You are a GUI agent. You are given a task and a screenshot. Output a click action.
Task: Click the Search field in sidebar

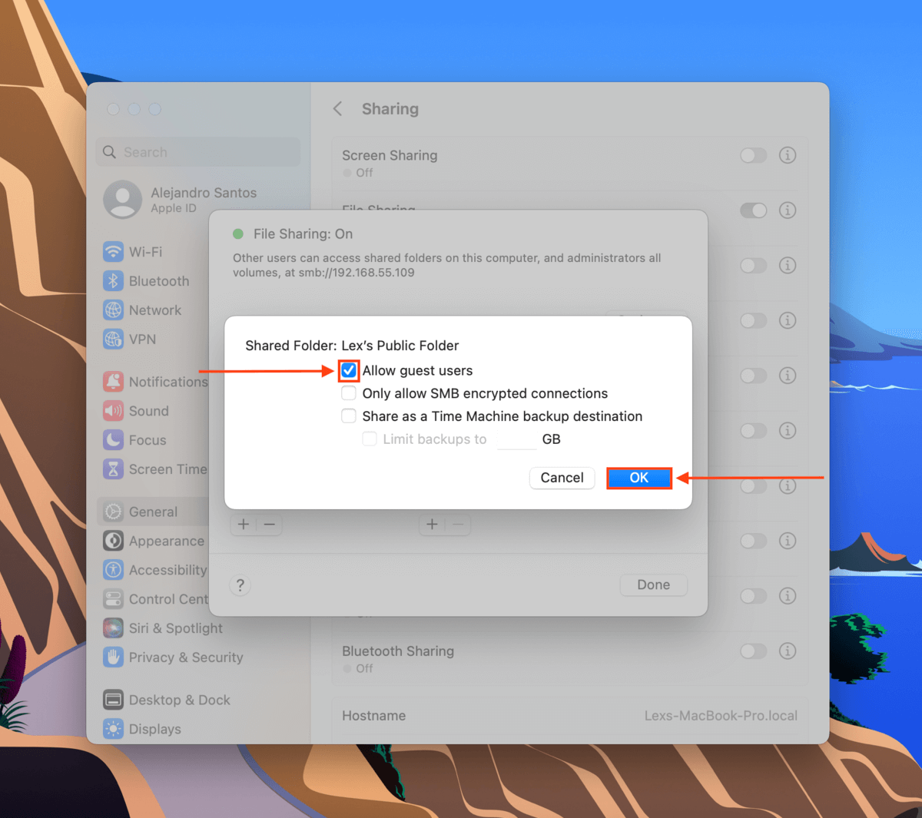click(198, 152)
